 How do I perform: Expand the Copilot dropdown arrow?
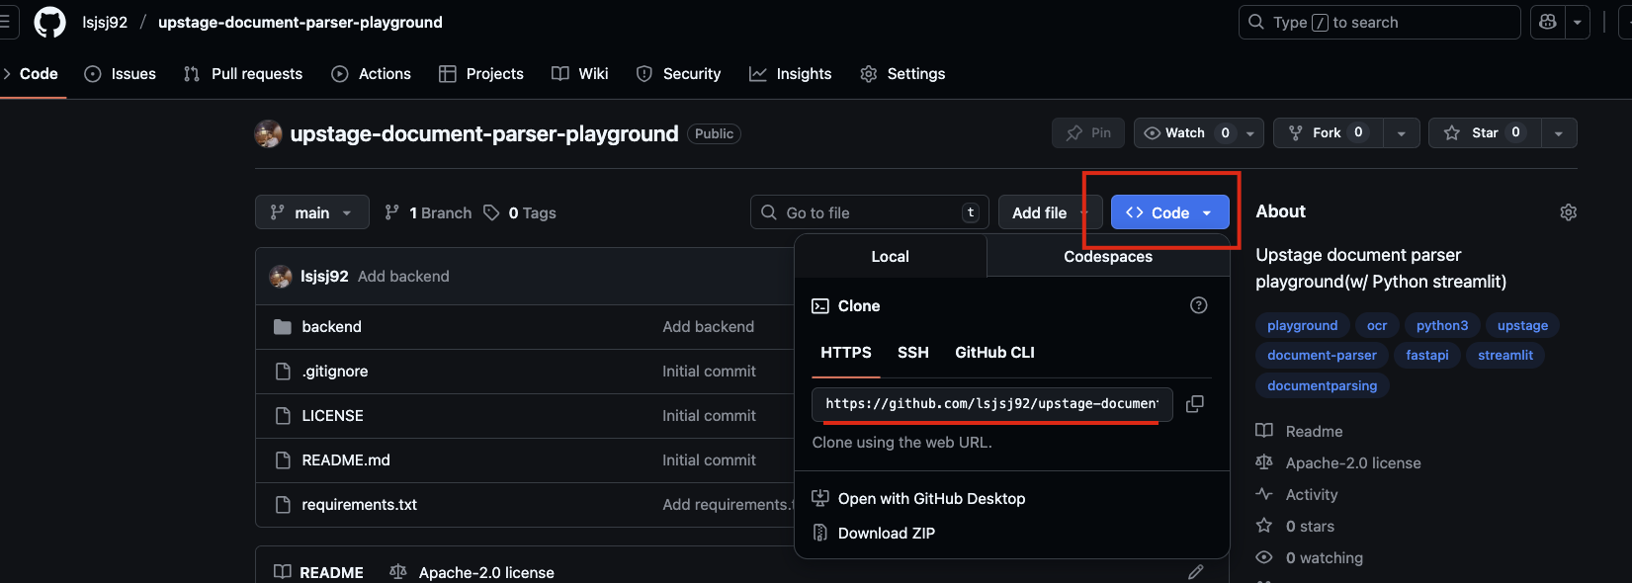[1578, 22]
